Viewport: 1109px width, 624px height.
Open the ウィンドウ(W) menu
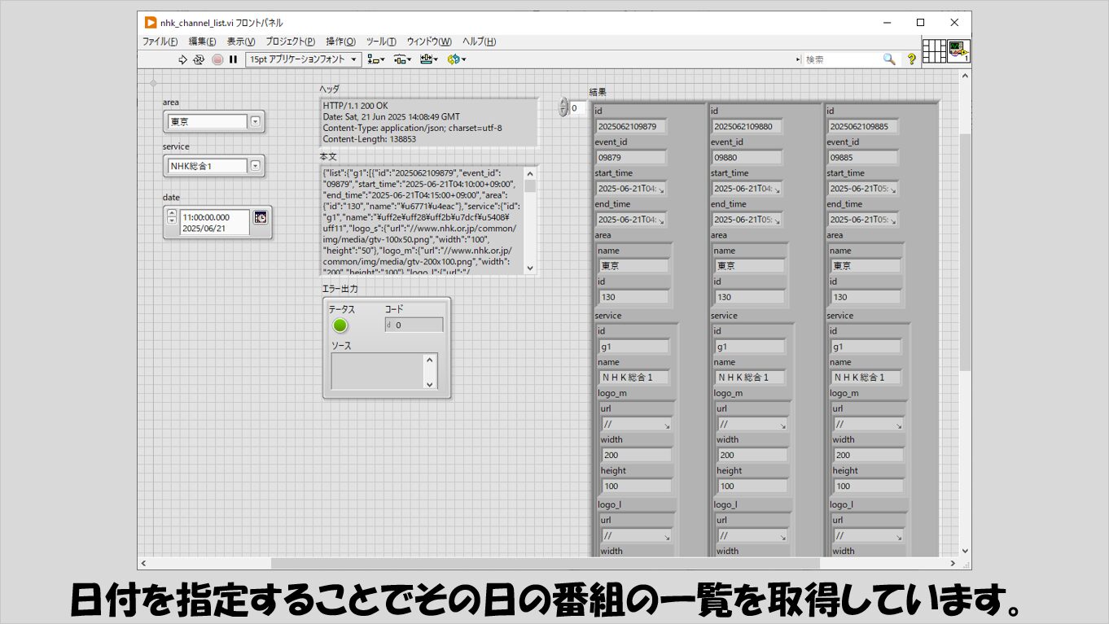429,41
